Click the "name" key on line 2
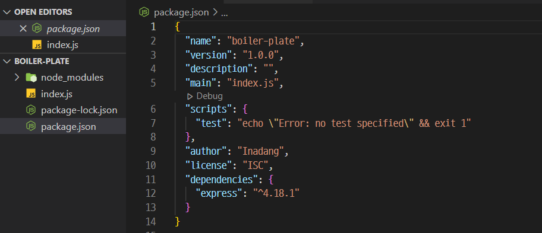542x233 pixels. (200, 41)
